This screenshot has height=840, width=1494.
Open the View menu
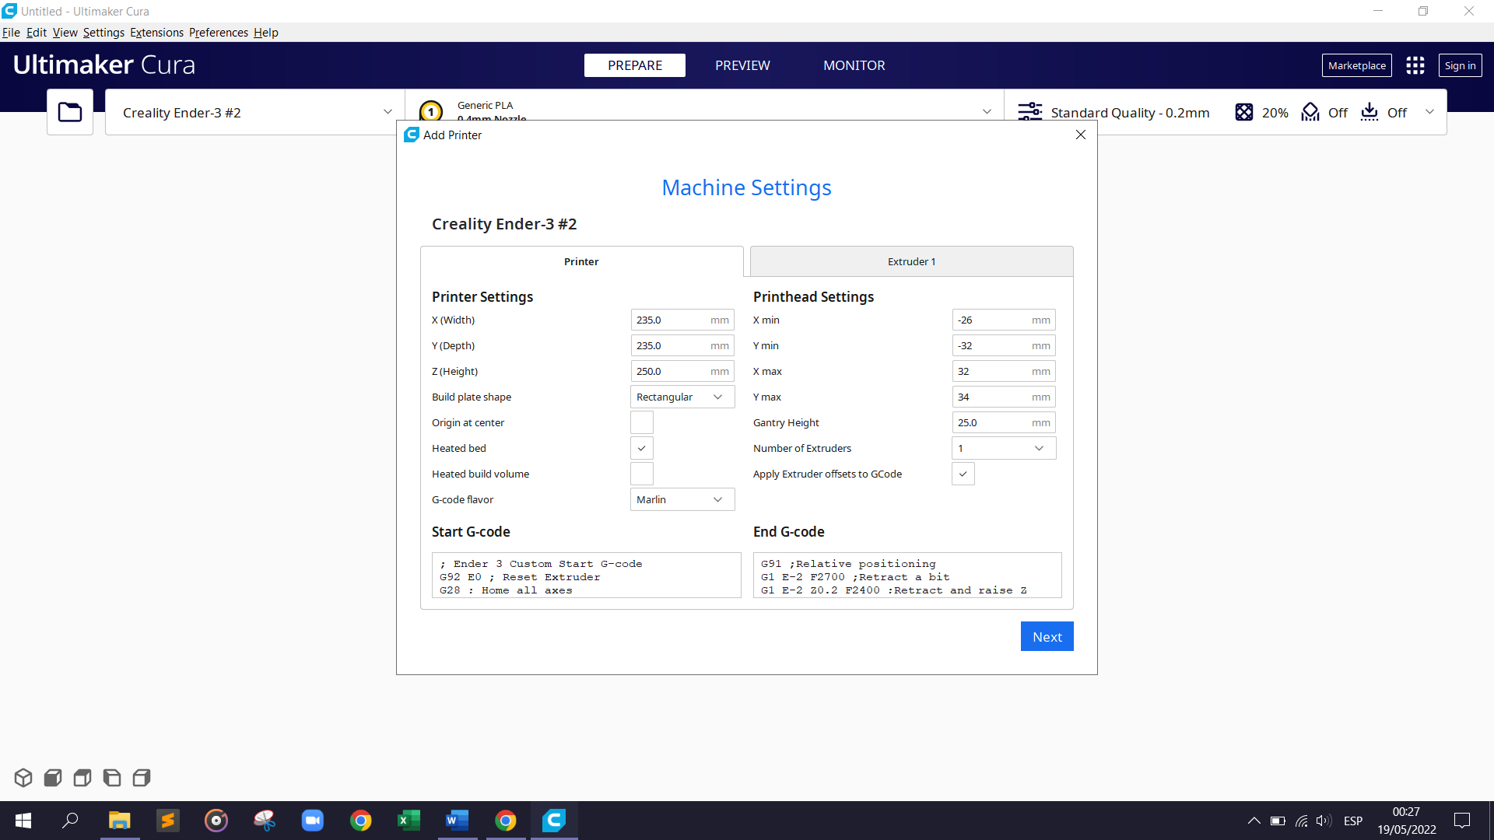[65, 32]
